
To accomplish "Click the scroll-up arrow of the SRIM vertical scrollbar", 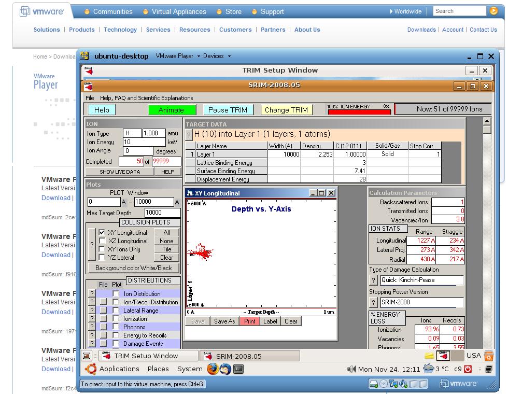I will [x=487, y=121].
